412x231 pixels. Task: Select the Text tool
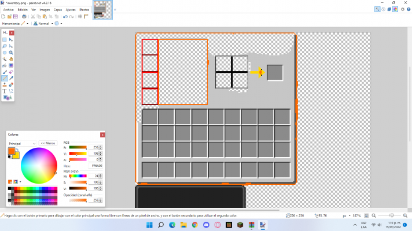tap(5, 91)
